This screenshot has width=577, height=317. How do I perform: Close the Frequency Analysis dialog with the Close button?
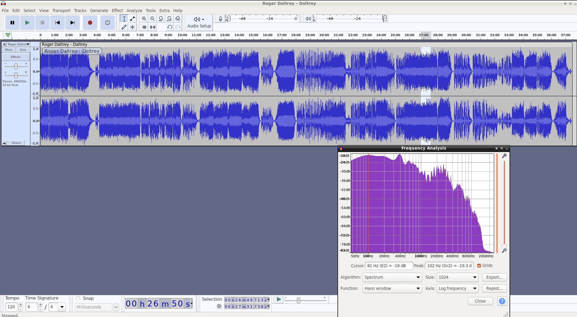coord(480,301)
